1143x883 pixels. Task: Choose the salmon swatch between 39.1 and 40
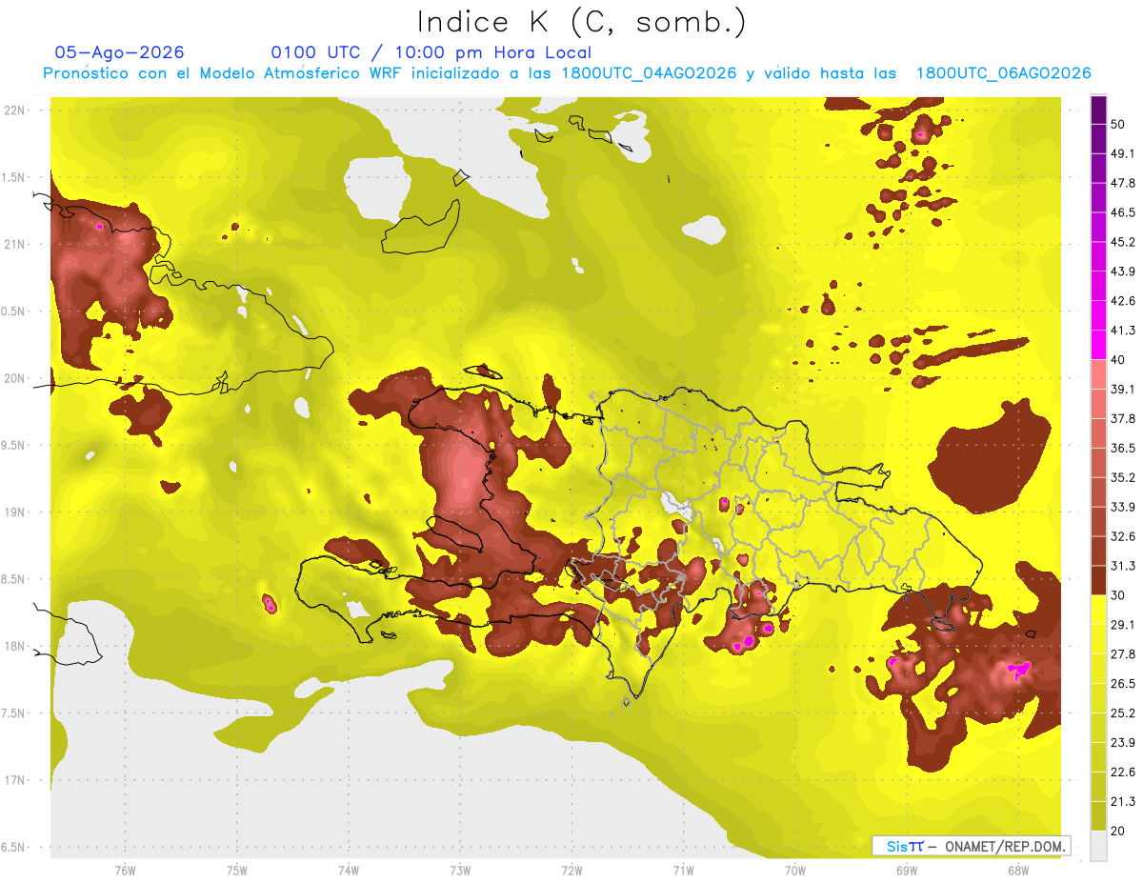click(x=1098, y=374)
